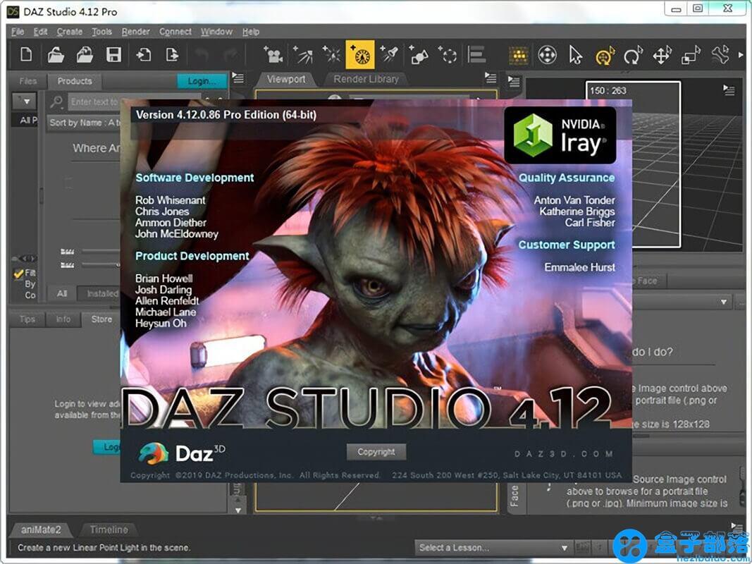Image resolution: width=752 pixels, height=564 pixels.
Task: Click the DAZ3D.COM link on splash
Action: pos(563,454)
